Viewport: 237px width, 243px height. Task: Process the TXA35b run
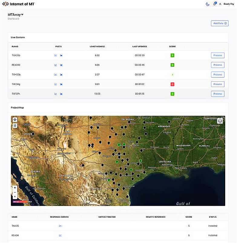[218, 55]
